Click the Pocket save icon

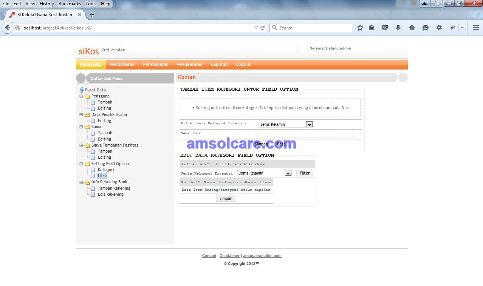tap(385, 28)
